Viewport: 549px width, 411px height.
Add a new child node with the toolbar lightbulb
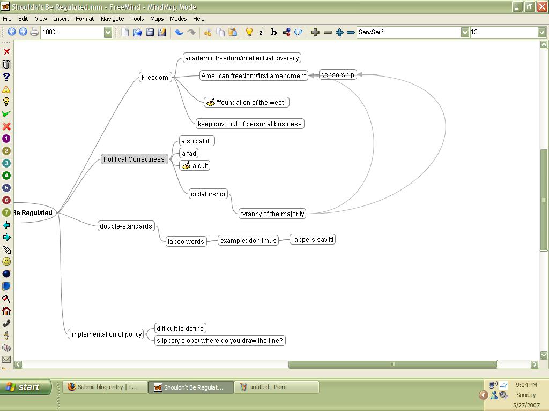coord(249,33)
